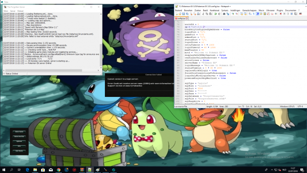Viewport: 307px width, 173px height.
Task: Click the Find binoculars icon in Notepad++
Action: [224, 14]
